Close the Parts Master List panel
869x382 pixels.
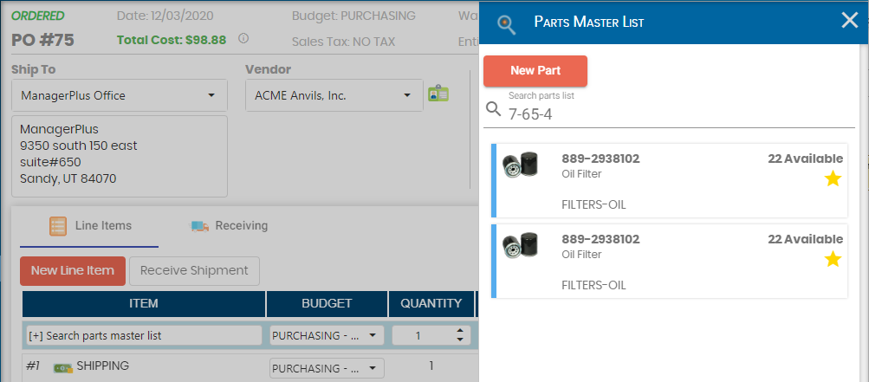[849, 21]
